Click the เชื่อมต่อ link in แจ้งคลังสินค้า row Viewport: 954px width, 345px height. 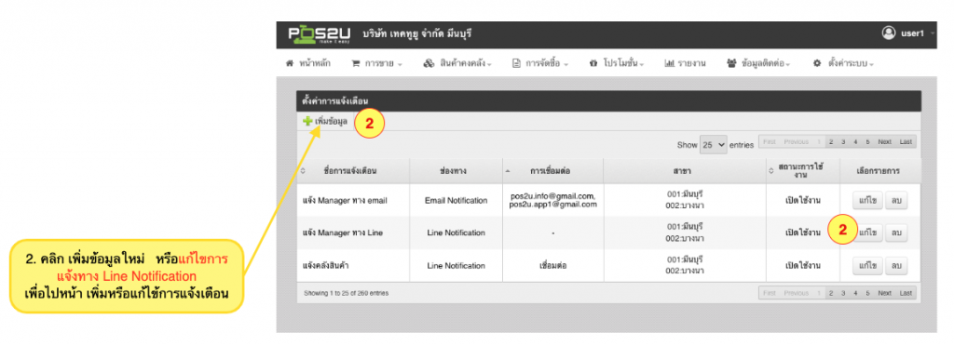[553, 265]
